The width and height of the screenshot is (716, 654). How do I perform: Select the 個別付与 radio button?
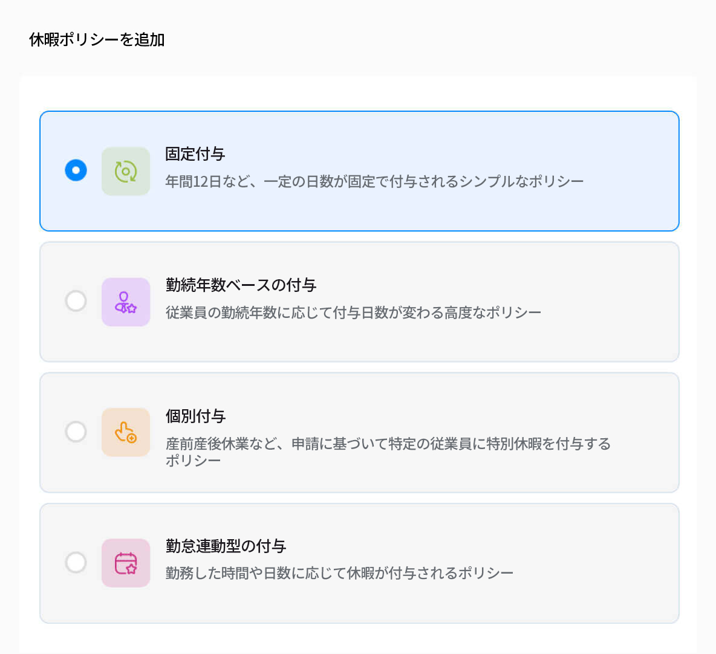tap(76, 432)
